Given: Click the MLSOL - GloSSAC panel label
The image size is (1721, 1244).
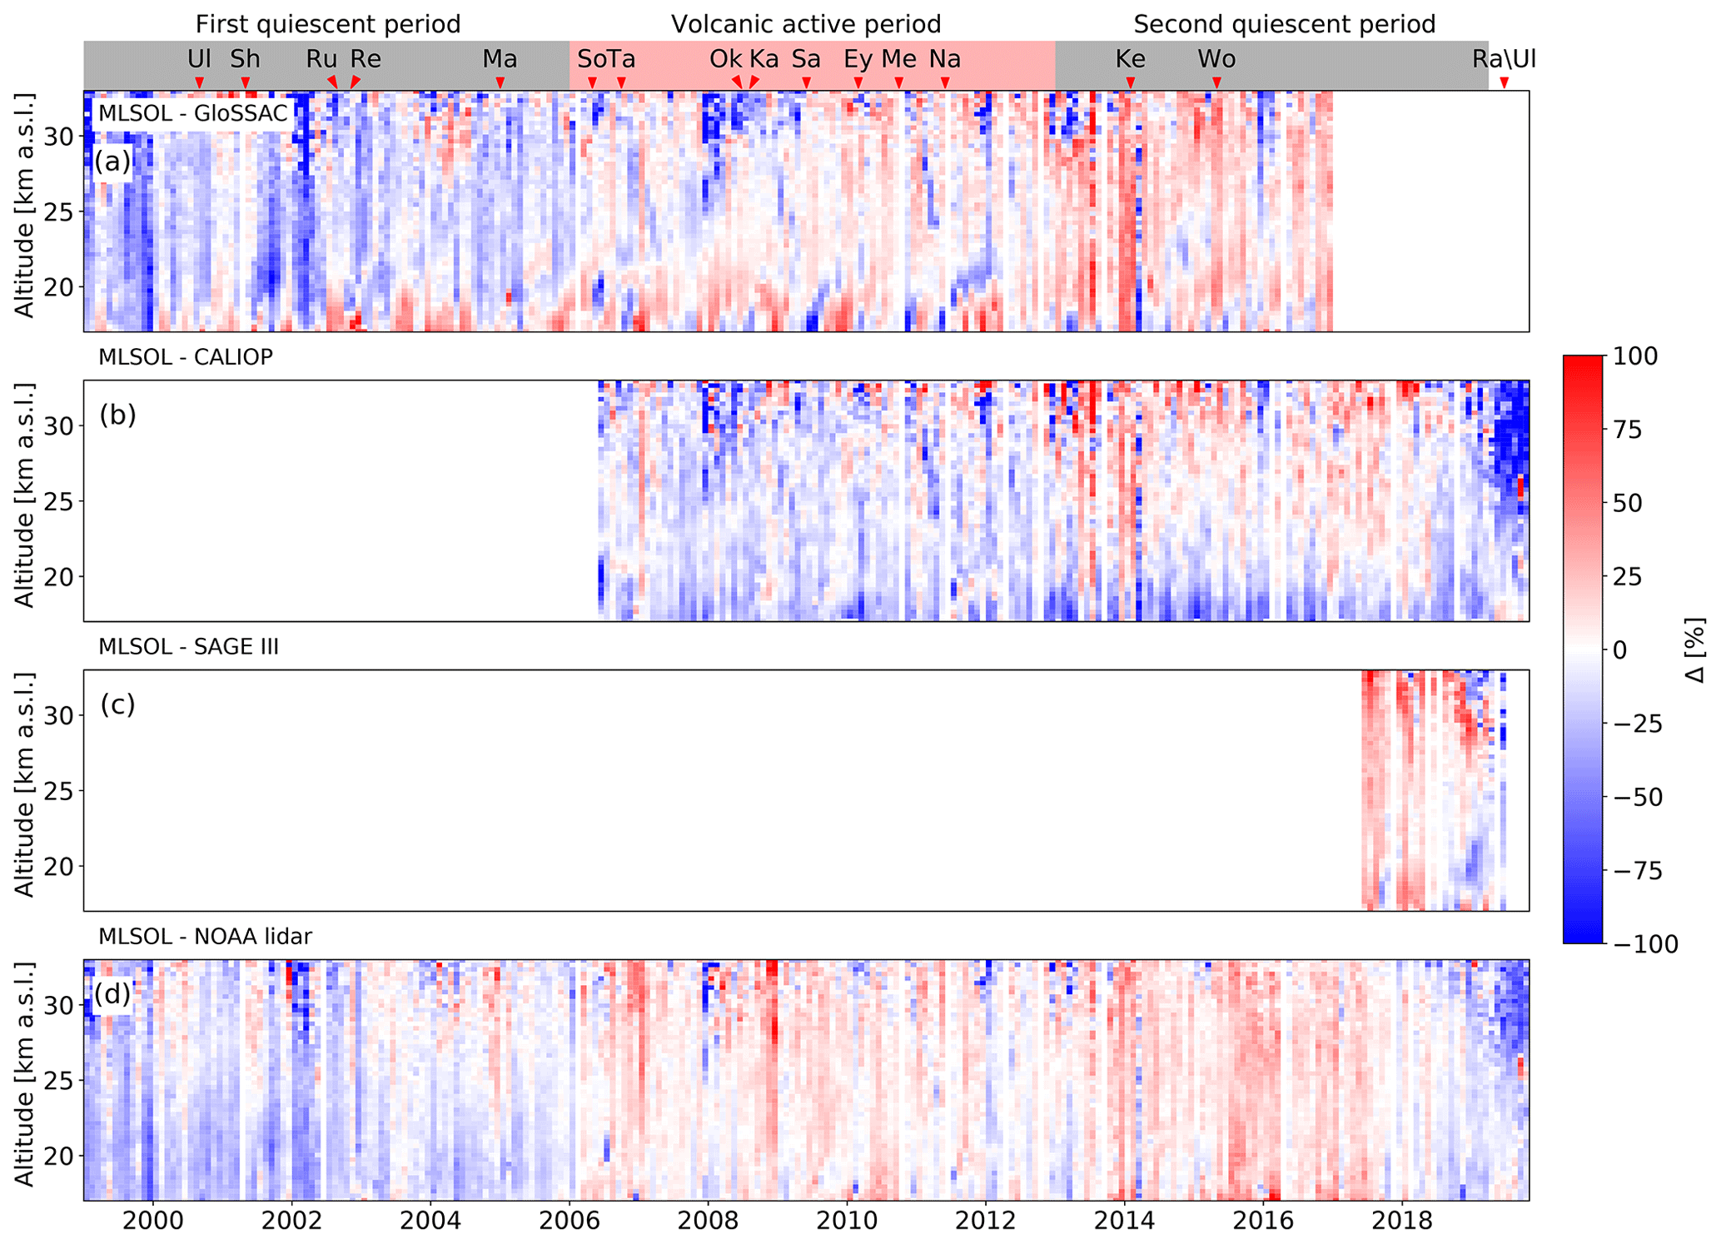Looking at the screenshot, I should tap(192, 113).
